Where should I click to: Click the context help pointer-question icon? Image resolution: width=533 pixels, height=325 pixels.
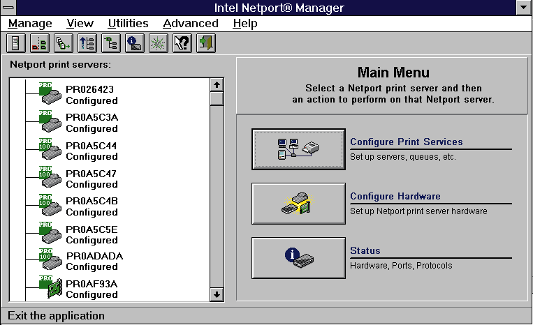point(182,43)
